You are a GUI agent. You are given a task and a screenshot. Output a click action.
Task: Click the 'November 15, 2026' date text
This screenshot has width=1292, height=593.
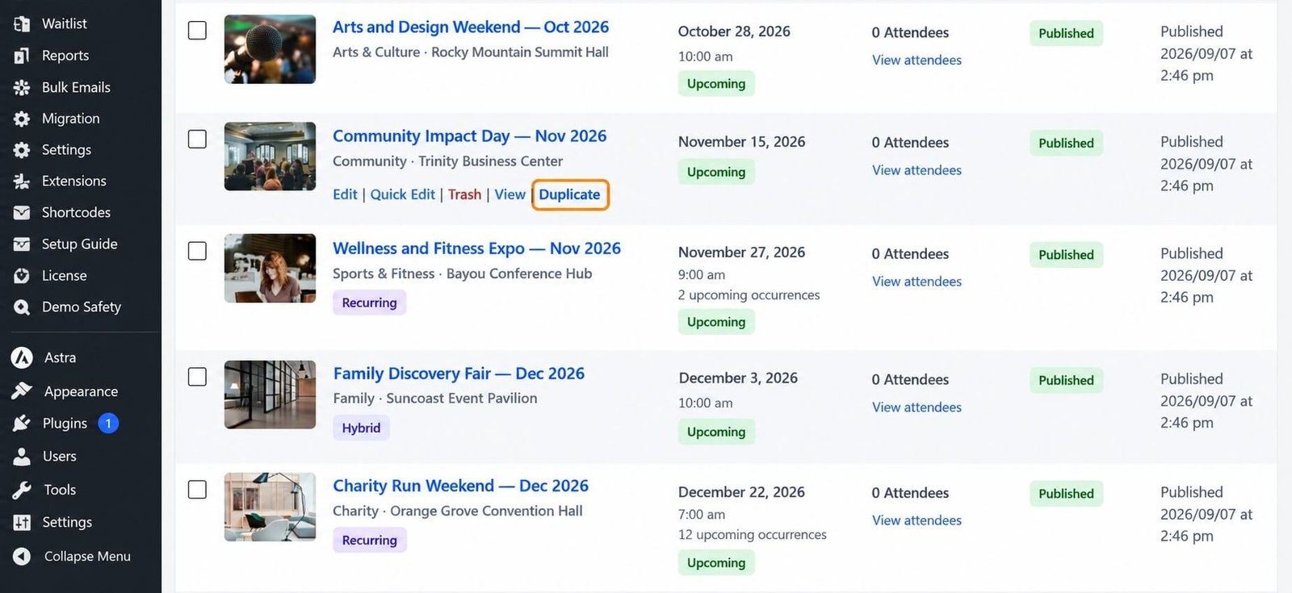(x=741, y=142)
